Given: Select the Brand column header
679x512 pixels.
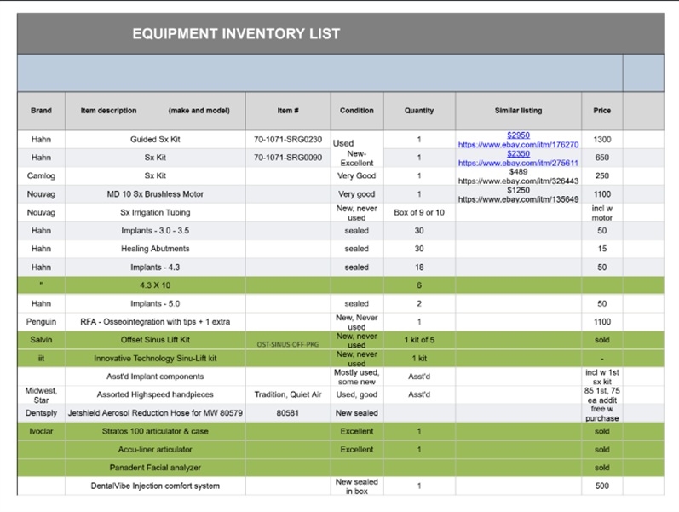Looking at the screenshot, I should coord(41,111).
